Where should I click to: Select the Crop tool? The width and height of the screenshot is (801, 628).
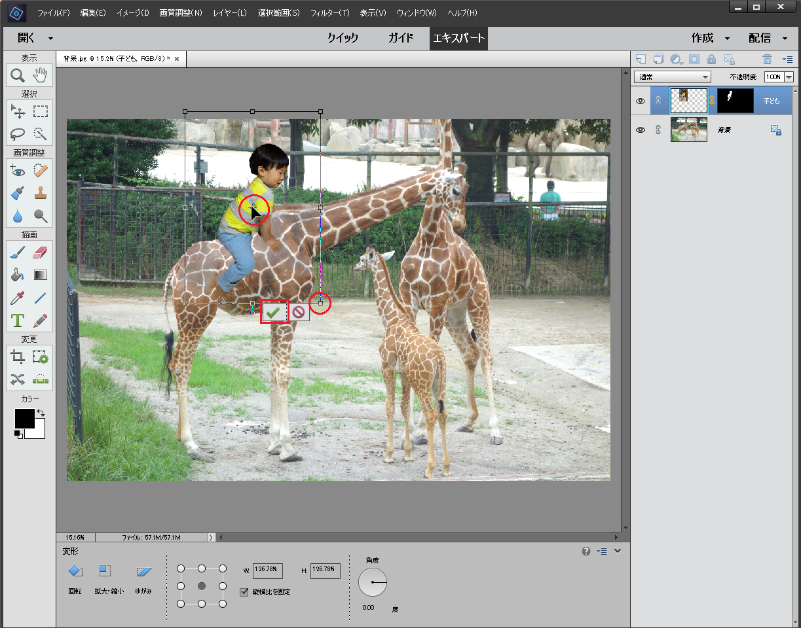point(18,357)
